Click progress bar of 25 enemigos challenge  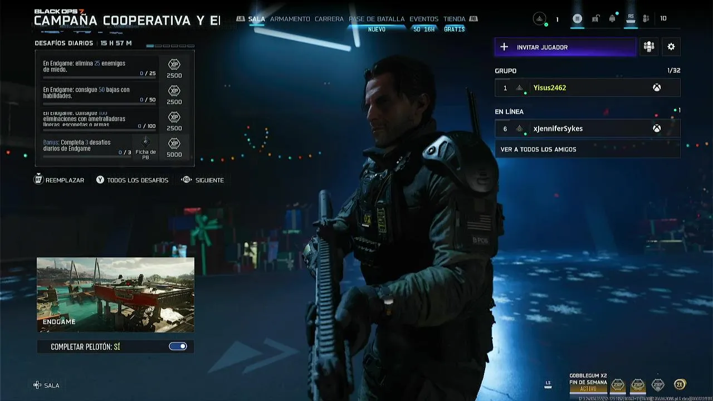tap(99, 77)
